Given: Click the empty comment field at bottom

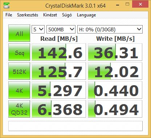Looking at the screenshot, I should tap(75, 126).
